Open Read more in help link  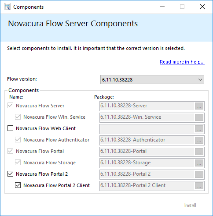(x=182, y=62)
